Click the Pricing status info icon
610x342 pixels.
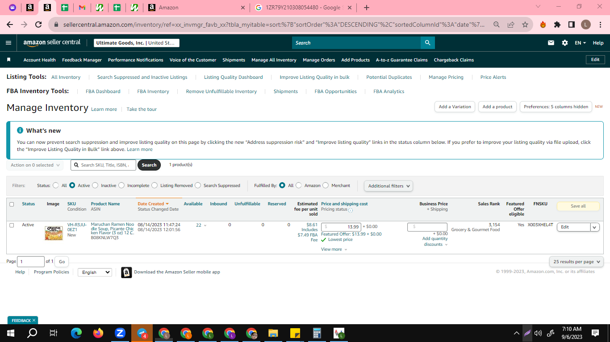(351, 210)
